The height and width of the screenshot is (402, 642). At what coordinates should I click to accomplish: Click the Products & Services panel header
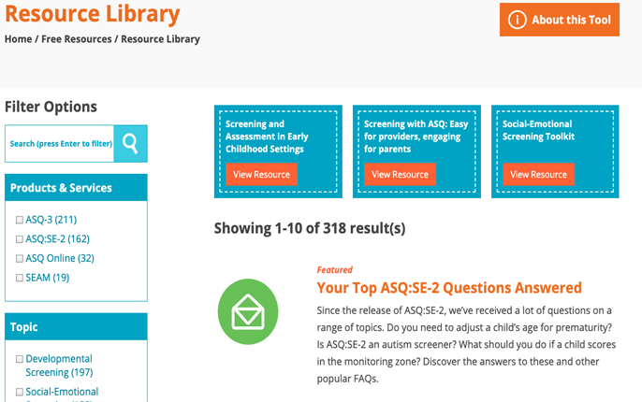tap(76, 188)
